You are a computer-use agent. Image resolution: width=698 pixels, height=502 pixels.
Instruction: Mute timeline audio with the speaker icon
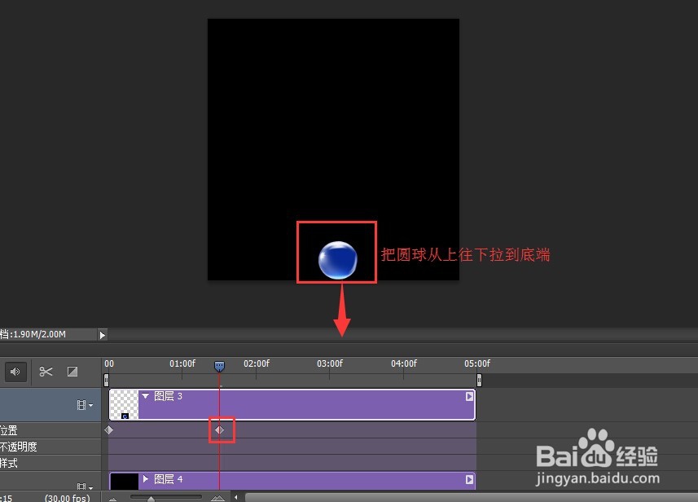tap(15, 372)
